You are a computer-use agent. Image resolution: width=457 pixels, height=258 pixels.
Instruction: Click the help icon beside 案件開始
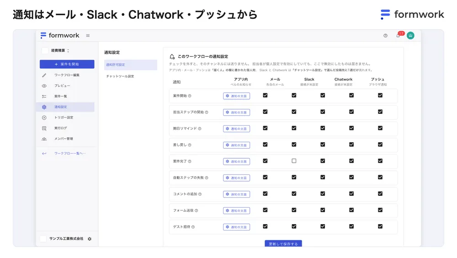(190, 96)
